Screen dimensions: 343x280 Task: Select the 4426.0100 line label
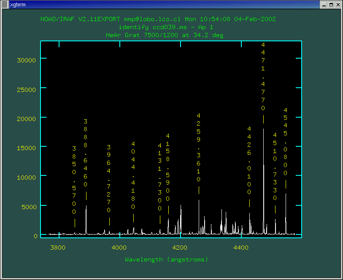coord(249,160)
